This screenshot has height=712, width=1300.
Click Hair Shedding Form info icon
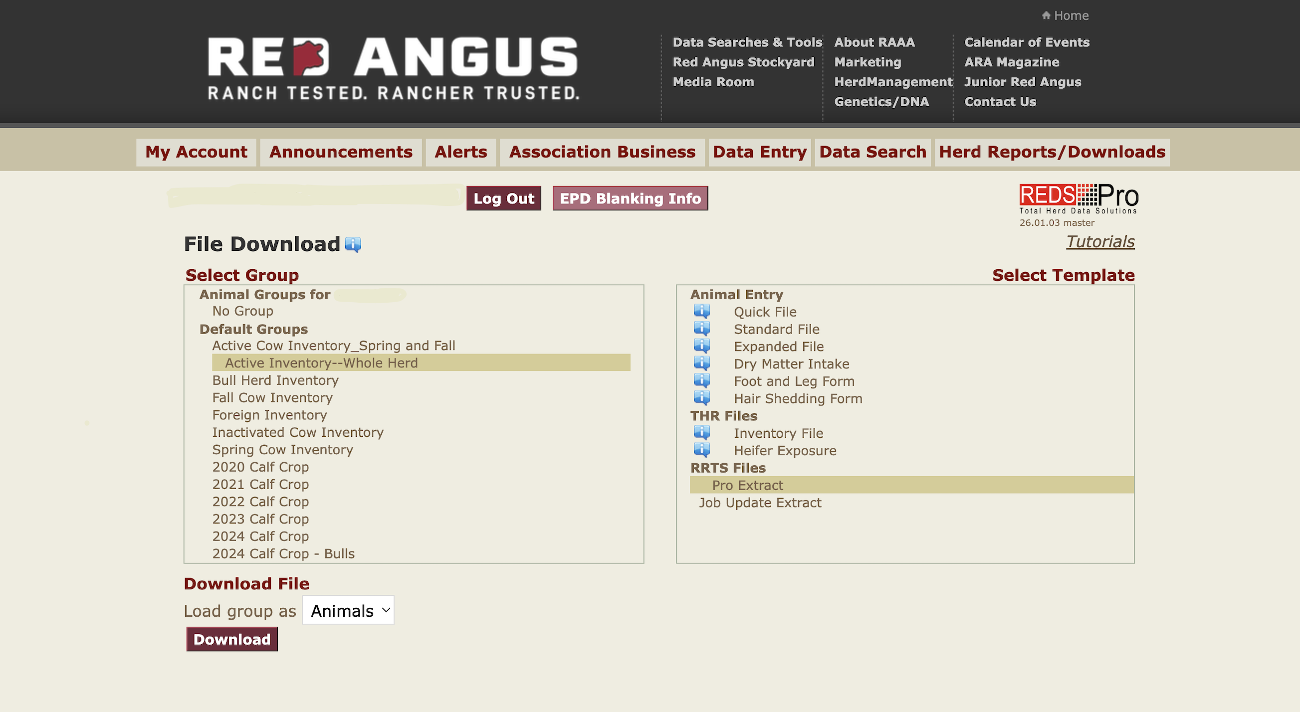701,398
